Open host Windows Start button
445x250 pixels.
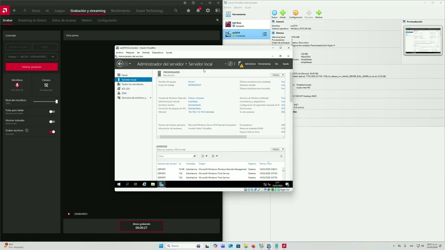161,246
